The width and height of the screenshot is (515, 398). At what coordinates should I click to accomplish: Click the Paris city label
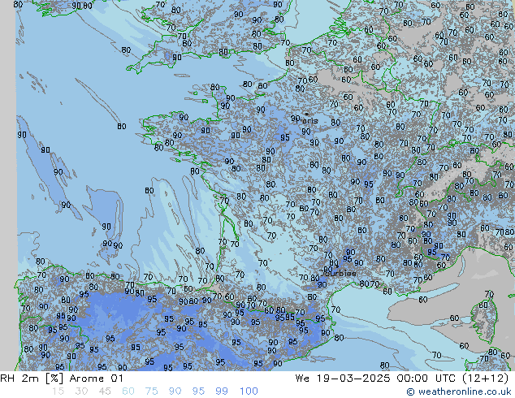click(308, 121)
